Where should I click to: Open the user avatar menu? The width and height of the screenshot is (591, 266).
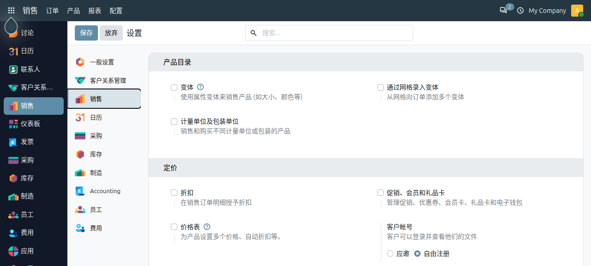point(577,11)
